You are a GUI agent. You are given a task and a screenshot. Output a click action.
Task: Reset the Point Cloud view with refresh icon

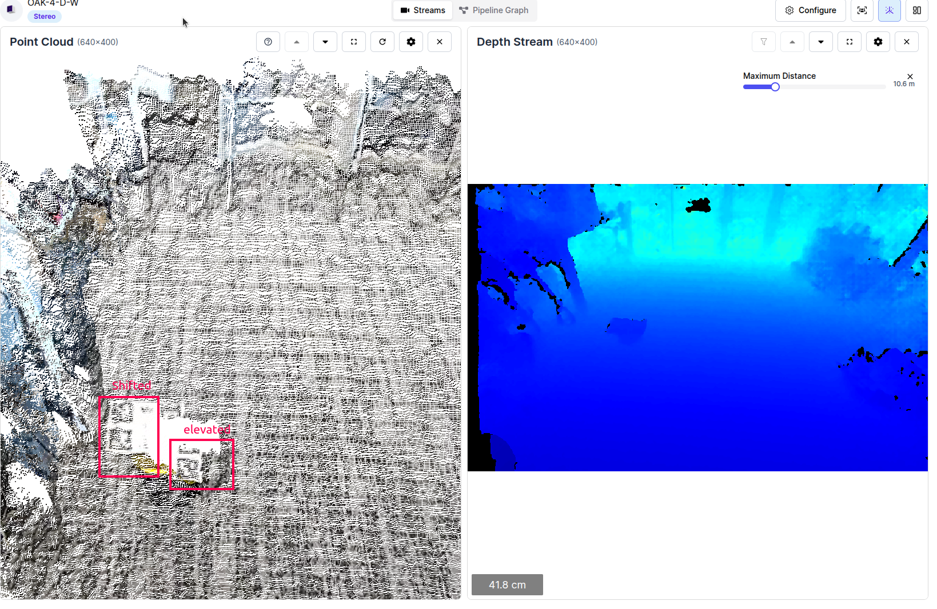382,42
